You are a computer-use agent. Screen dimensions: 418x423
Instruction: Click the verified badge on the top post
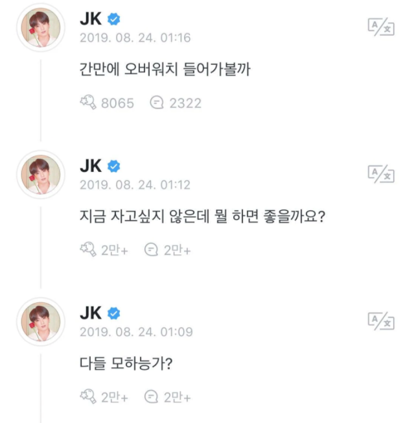coord(113,20)
